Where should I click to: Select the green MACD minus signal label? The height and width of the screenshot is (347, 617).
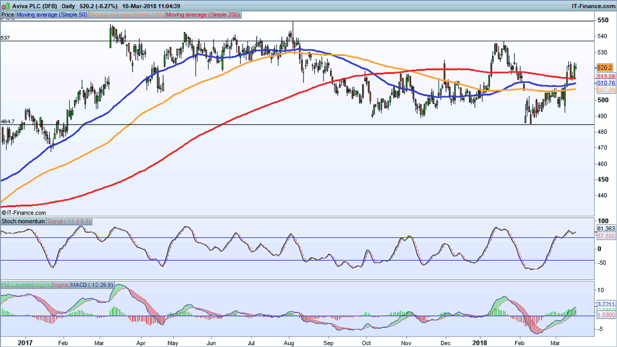(x=26, y=285)
